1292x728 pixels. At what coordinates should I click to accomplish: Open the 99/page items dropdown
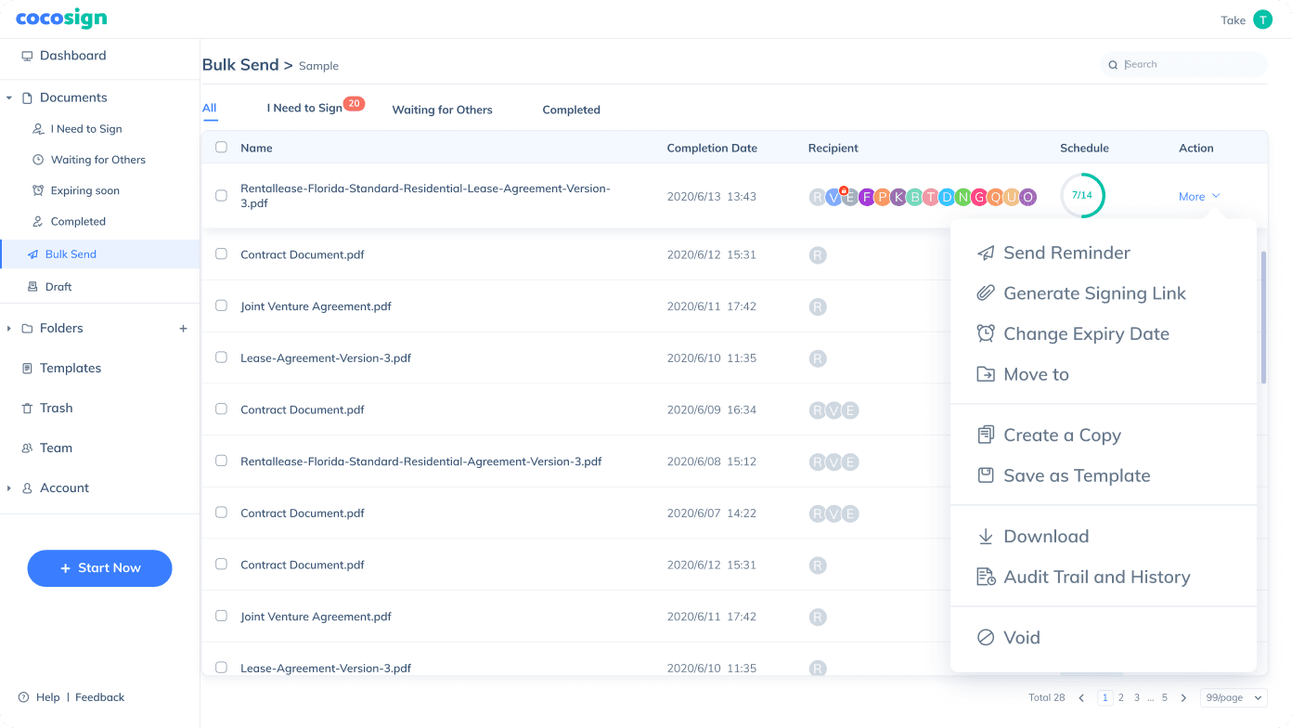tap(1233, 697)
